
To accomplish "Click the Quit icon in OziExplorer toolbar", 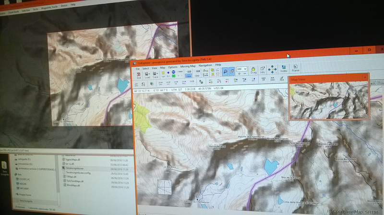I will click(x=139, y=75).
